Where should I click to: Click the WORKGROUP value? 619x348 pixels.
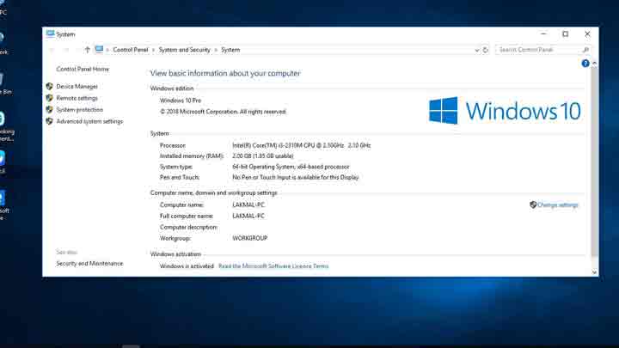[x=250, y=238]
